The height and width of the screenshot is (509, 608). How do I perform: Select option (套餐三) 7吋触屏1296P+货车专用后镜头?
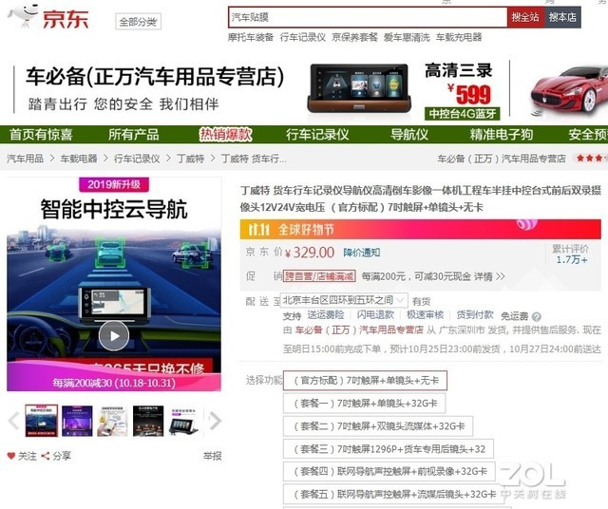[x=389, y=449]
